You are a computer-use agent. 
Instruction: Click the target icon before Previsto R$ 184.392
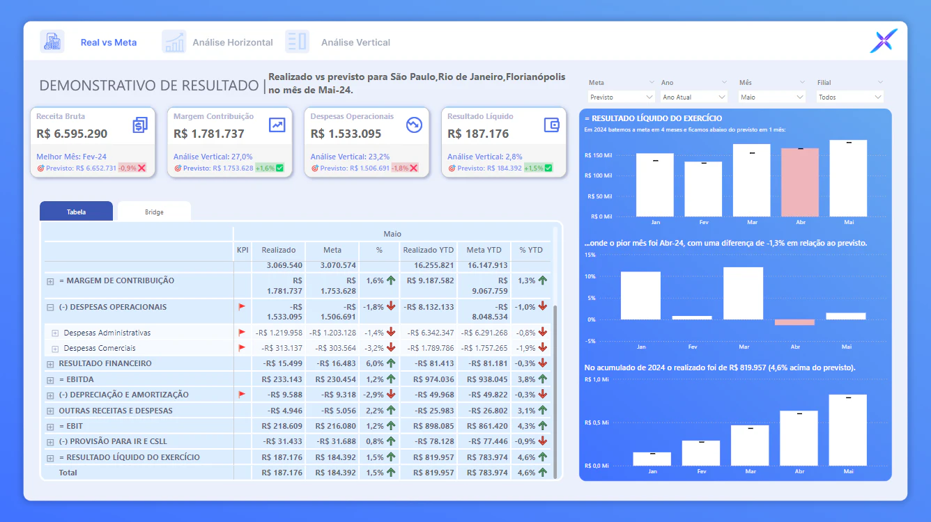click(x=452, y=168)
